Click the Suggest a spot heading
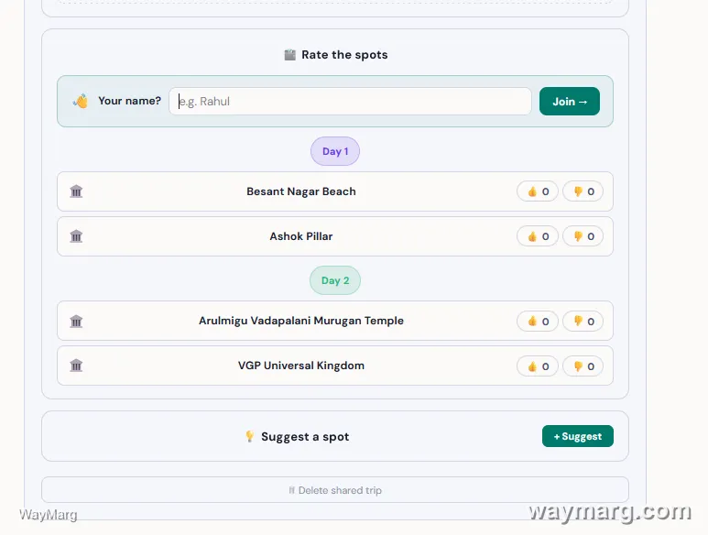 305,437
